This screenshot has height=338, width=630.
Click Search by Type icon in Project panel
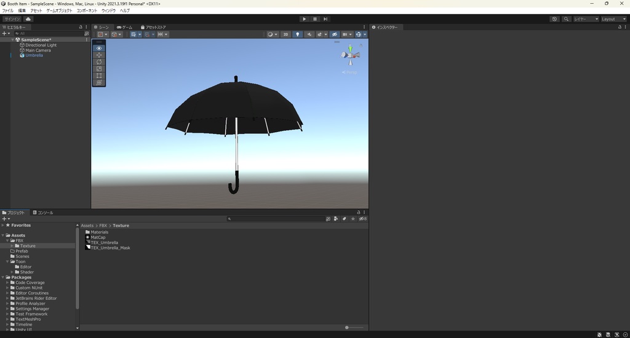[336, 219]
